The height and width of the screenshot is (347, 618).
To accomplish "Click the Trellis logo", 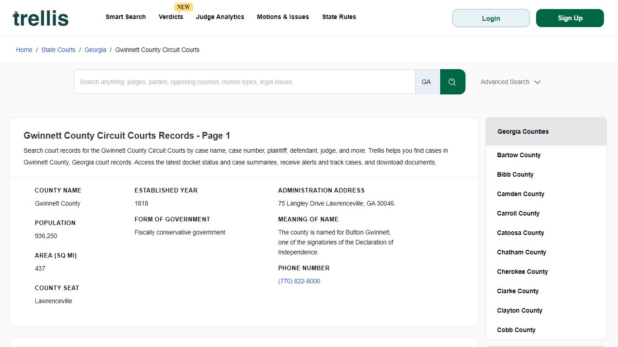I will (41, 18).
